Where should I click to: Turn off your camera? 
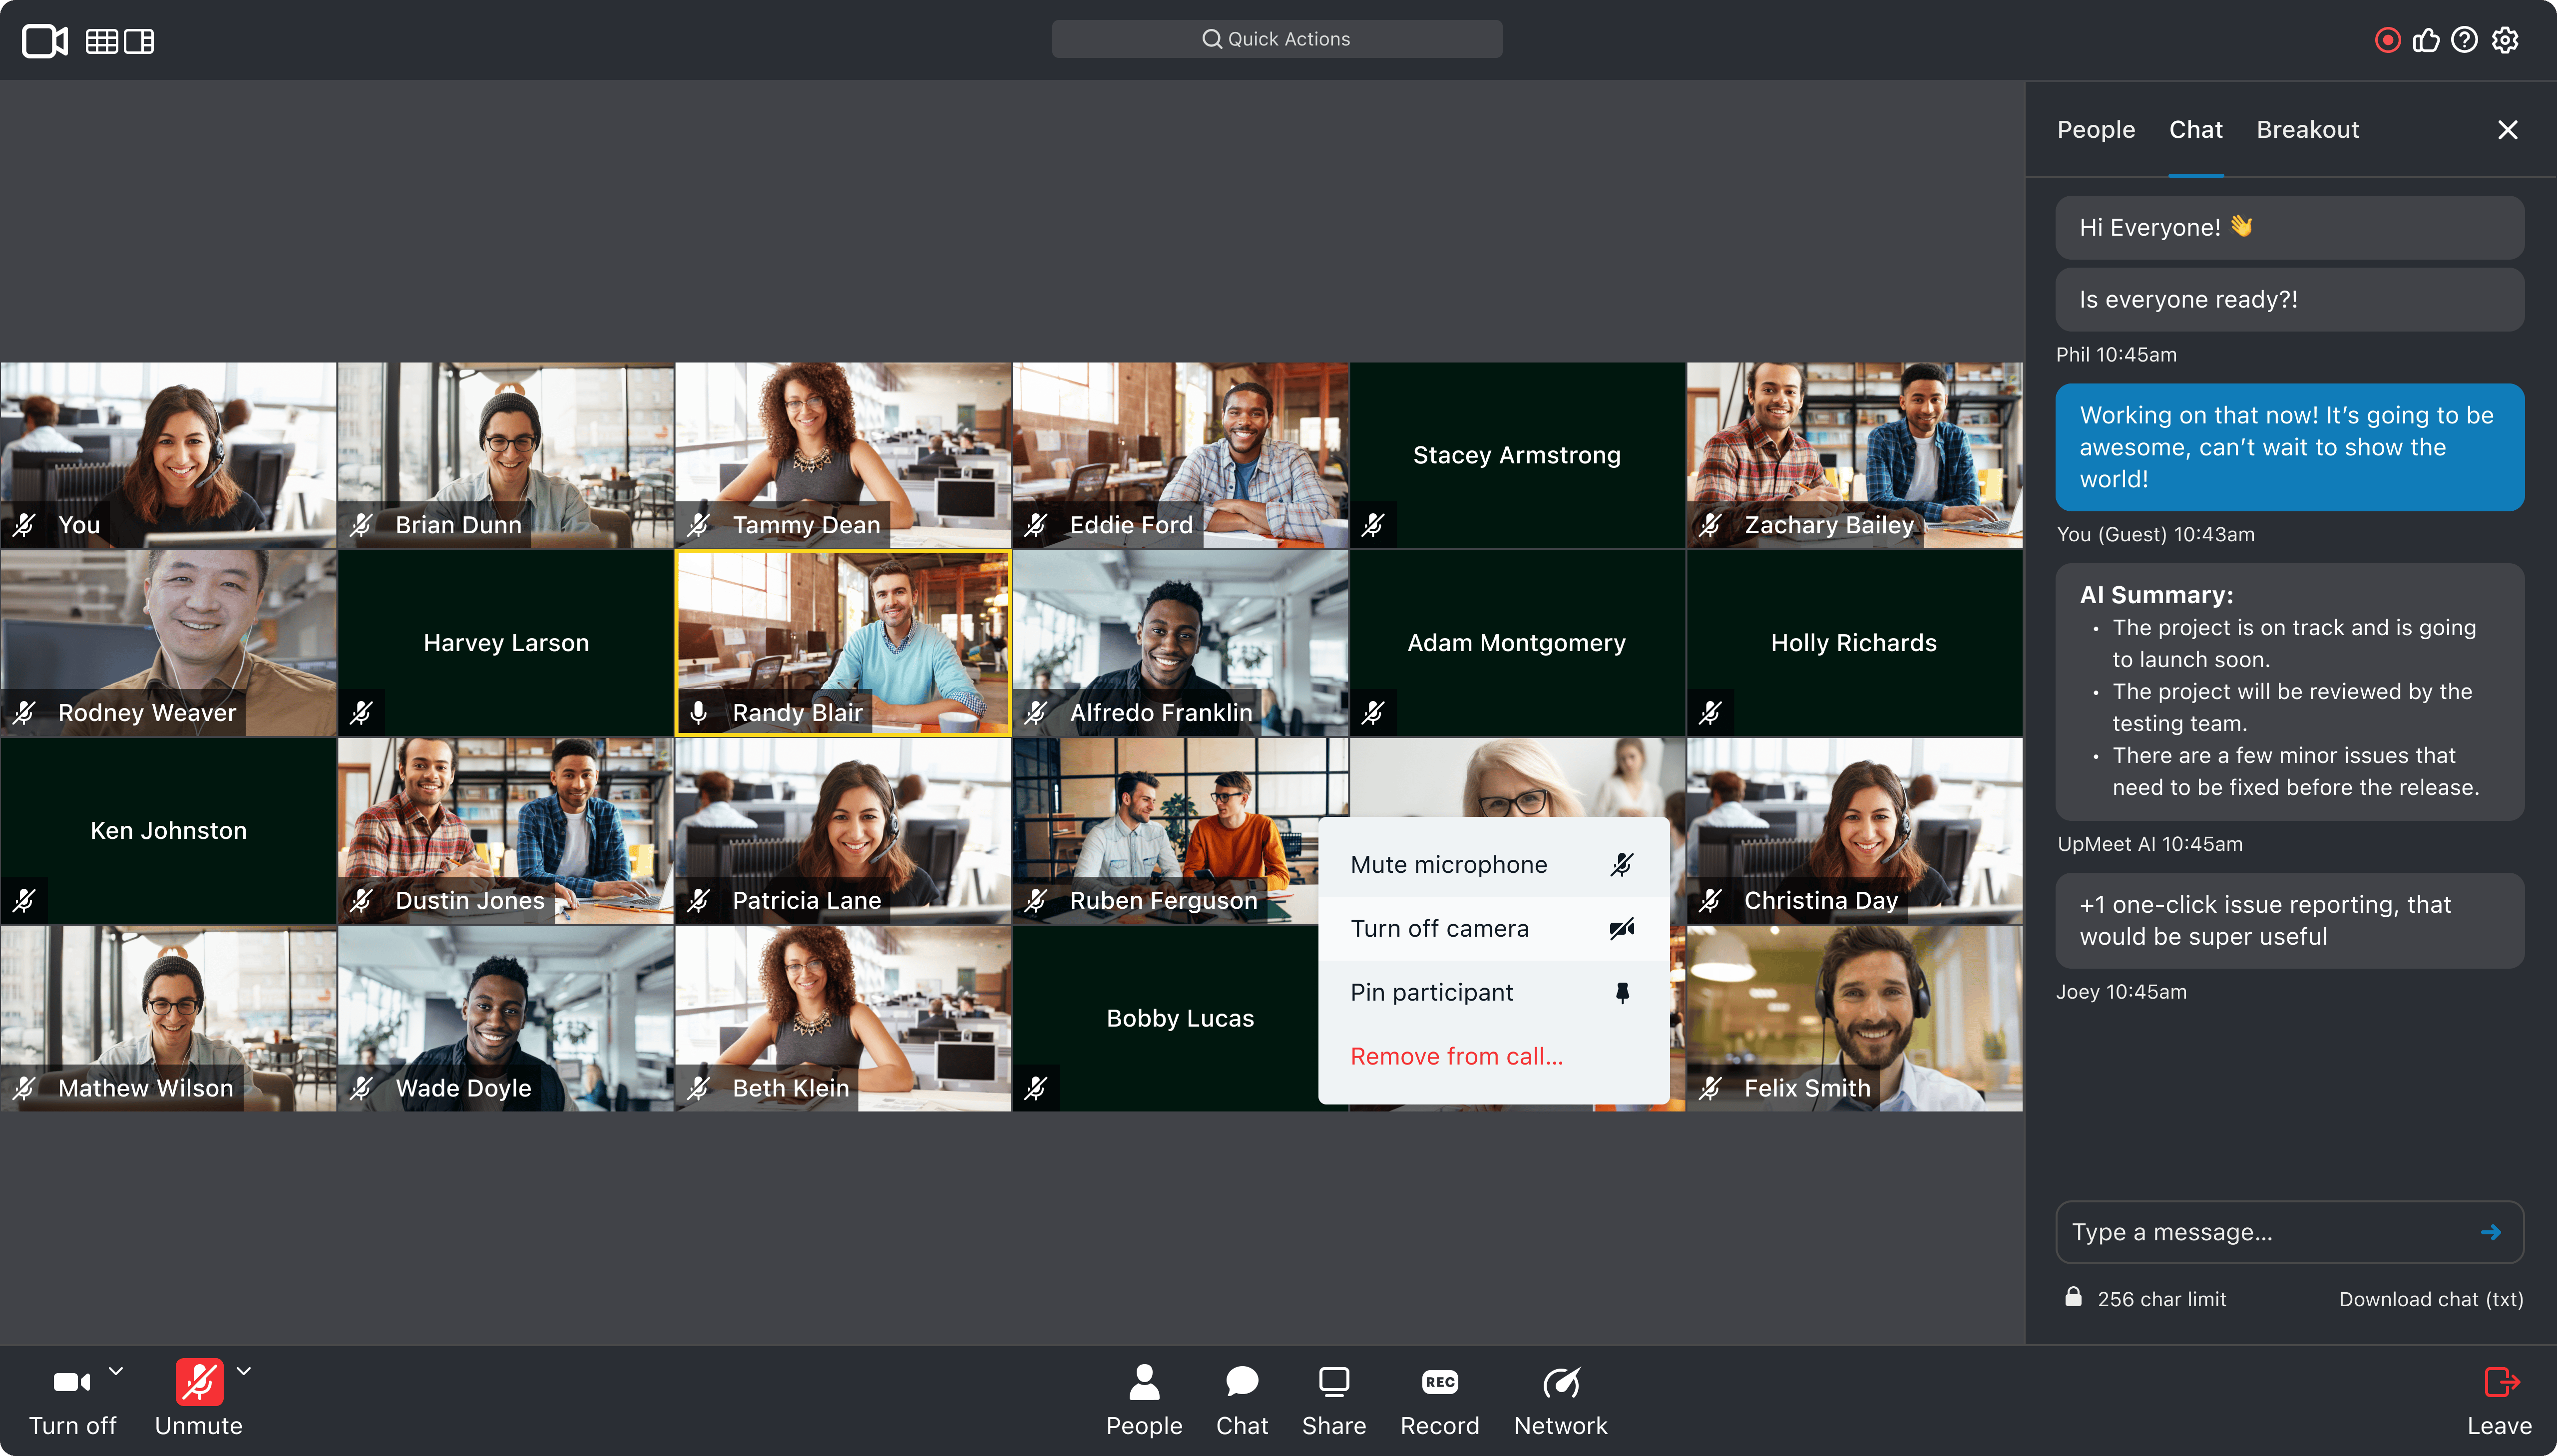click(x=72, y=1401)
